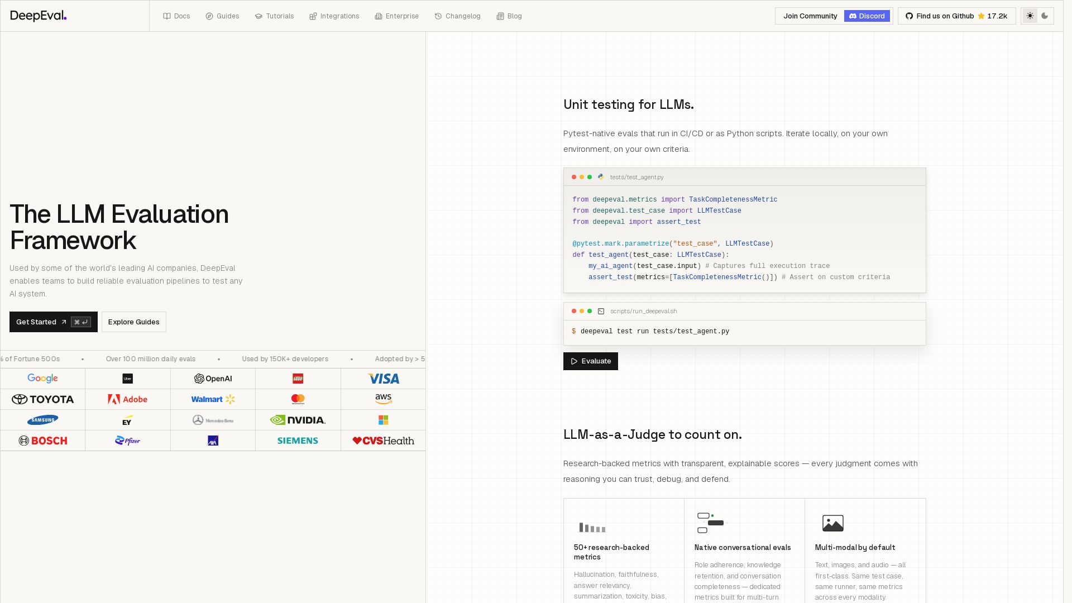This screenshot has height=603, width=1072.
Task: Click the LLM-as-a-Judge to count on heading
Action: point(653,434)
